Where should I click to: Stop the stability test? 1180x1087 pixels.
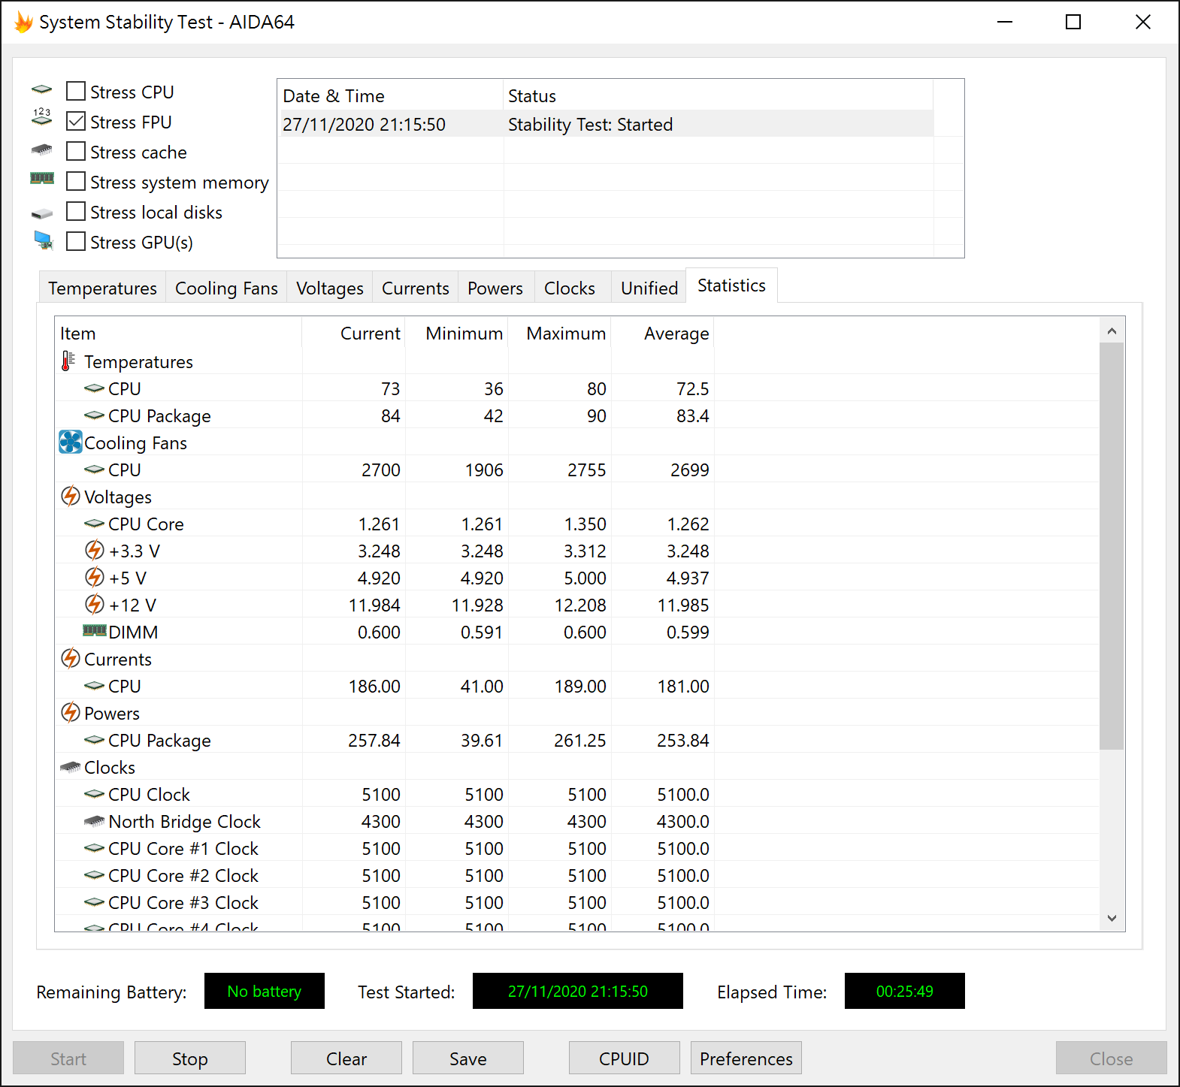click(190, 1058)
